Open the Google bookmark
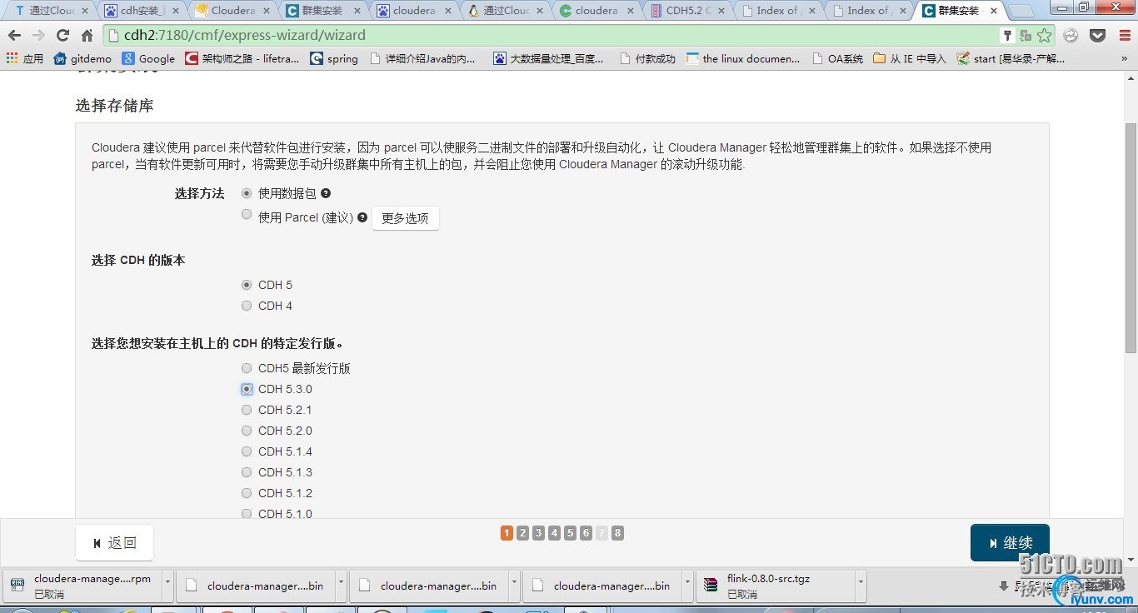This screenshot has height=613, width=1138. click(x=149, y=58)
